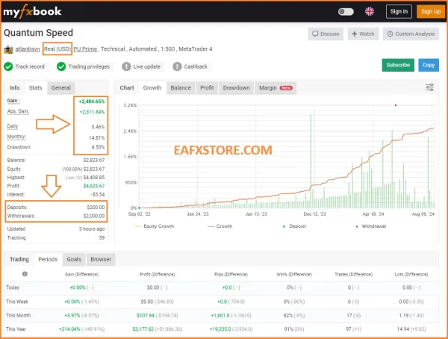Click the This Week row label
The width and height of the screenshot is (448, 339).
coord(17,302)
